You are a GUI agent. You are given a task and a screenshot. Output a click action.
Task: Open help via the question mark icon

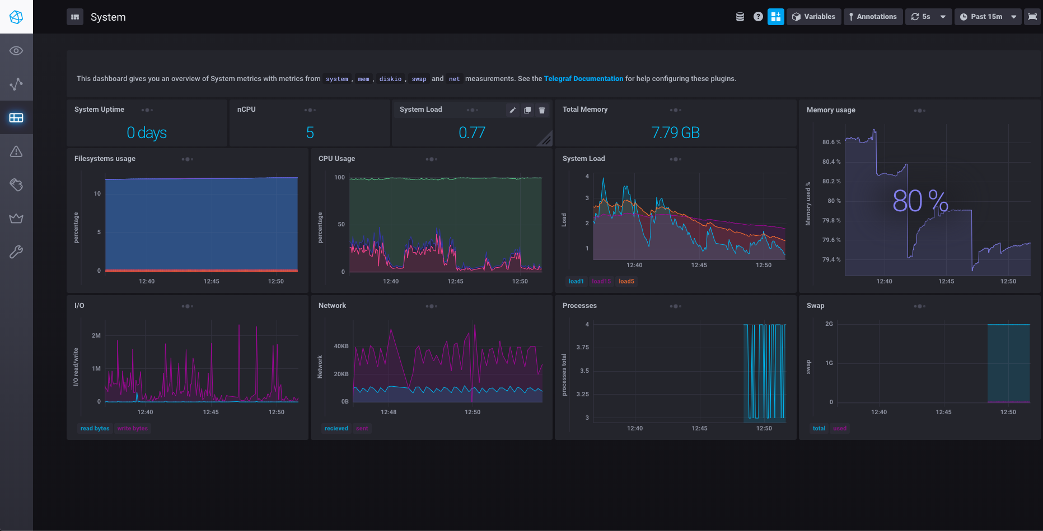758,17
